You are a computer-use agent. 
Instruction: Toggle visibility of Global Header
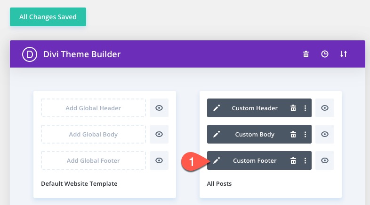click(x=159, y=108)
